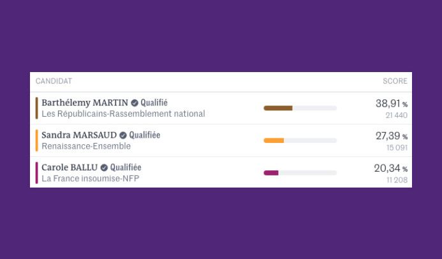This screenshot has width=442, height=259.
Task: Click the 15 091 vote count
Action: (396, 148)
